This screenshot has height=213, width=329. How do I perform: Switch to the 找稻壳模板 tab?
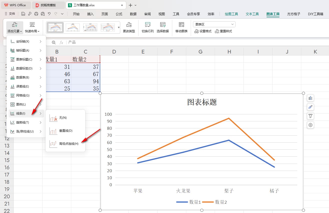[48, 5]
